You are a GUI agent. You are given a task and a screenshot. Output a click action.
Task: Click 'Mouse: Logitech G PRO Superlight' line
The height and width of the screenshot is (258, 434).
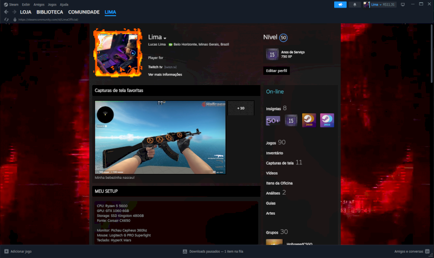(x=124, y=235)
